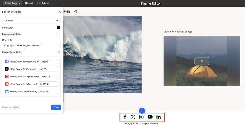Click the Instagram icon in the footer preview
Viewport: 245px width, 126px height.
pos(141,117)
